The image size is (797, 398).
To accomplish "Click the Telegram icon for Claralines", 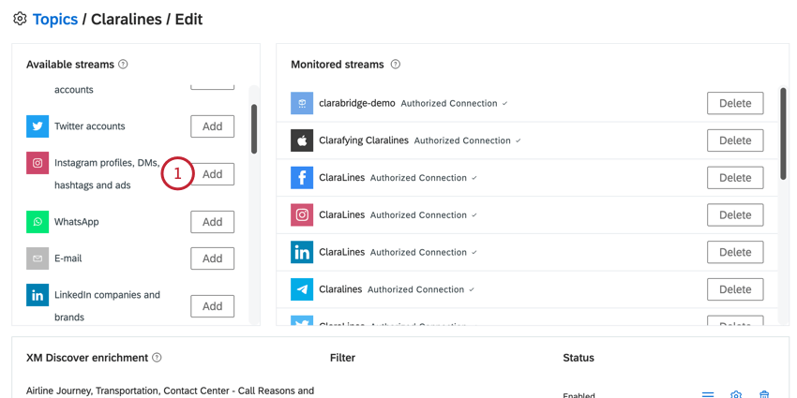I will tap(302, 289).
